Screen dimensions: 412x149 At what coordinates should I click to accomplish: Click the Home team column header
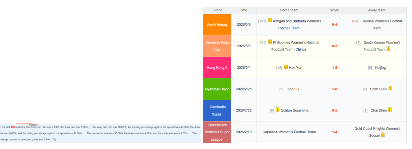(289, 10)
